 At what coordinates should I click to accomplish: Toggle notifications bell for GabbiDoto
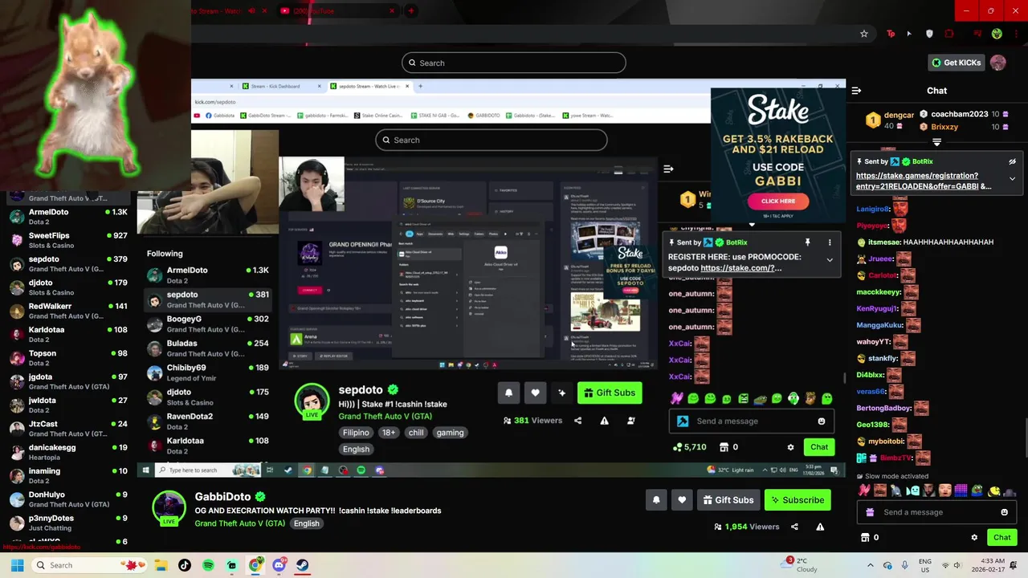(x=656, y=500)
